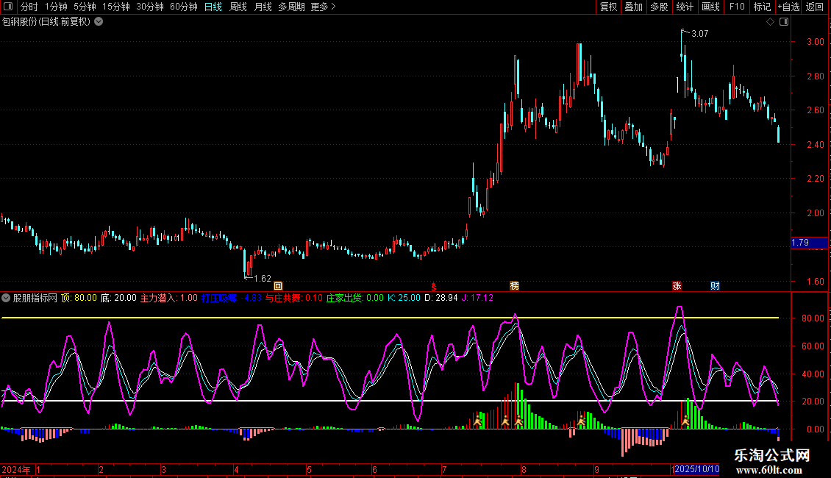Image resolution: width=831 pixels, height=478 pixels.
Task: Click month 8 marker on time axis
Action: coord(524,469)
